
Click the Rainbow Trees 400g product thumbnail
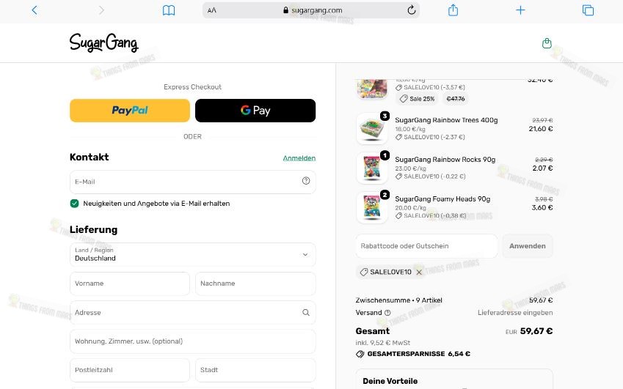click(372, 128)
